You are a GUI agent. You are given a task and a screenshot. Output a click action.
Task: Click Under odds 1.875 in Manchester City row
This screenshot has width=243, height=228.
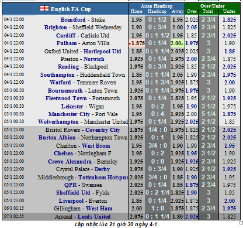pos(230,114)
